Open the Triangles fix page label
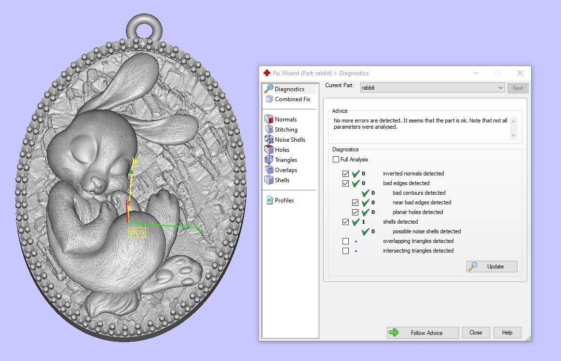The image size is (561, 361). (x=286, y=160)
